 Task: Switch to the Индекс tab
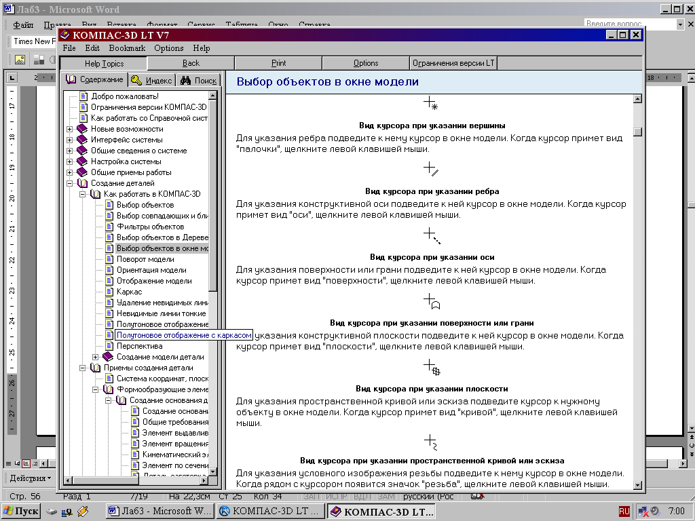pyautogui.click(x=152, y=80)
